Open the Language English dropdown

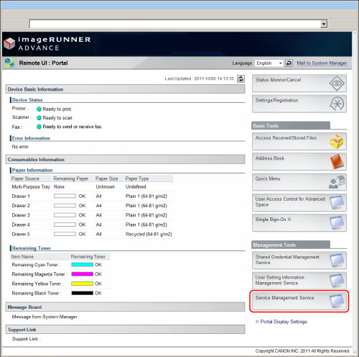[x=269, y=63]
